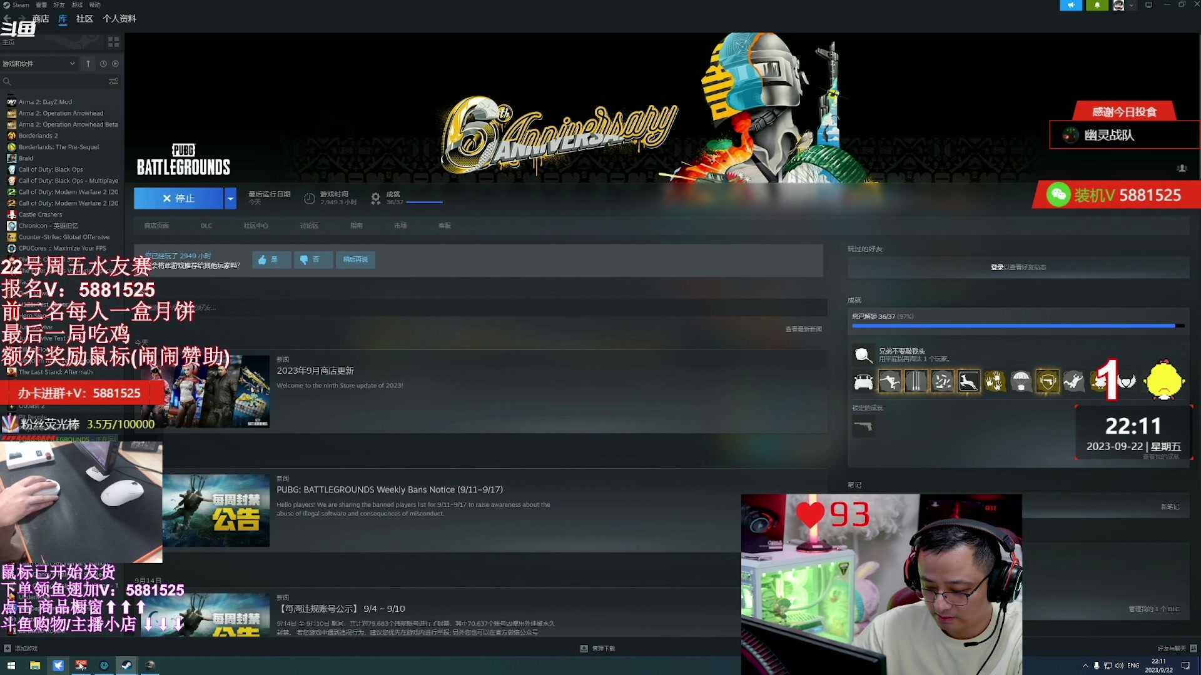Open the 市场 (Market) tab

400,226
